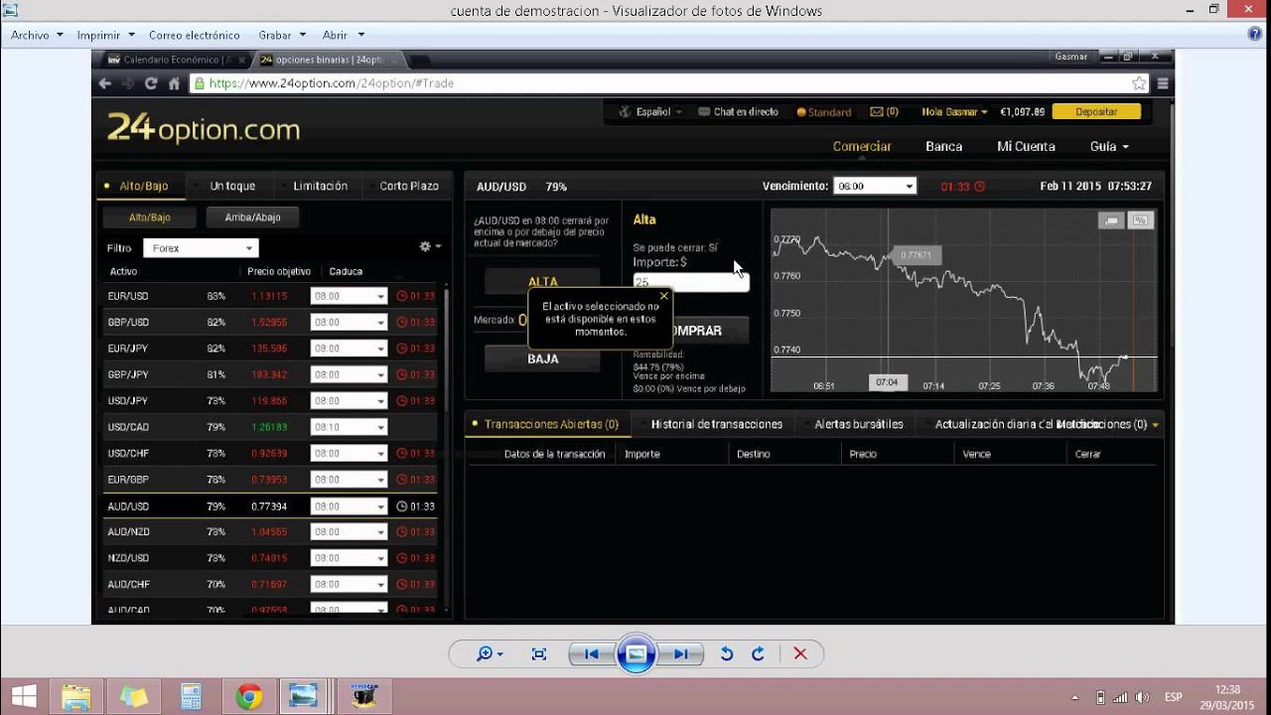Open the Abrir menu
The height and width of the screenshot is (715, 1271).
click(x=343, y=35)
